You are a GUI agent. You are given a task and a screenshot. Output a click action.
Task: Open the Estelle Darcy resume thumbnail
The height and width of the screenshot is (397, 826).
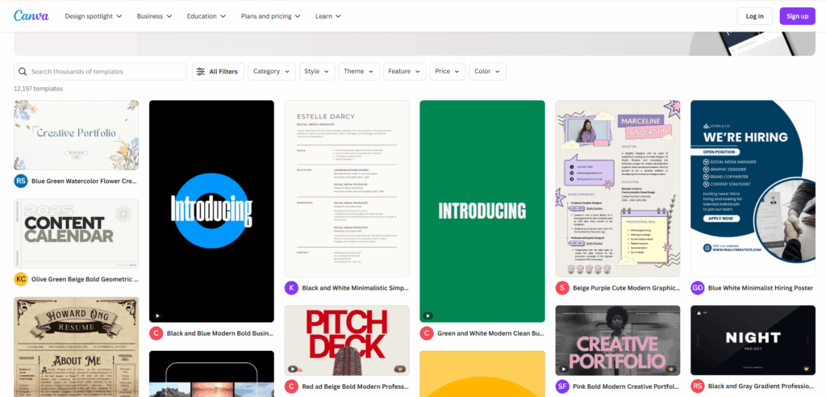click(347, 189)
